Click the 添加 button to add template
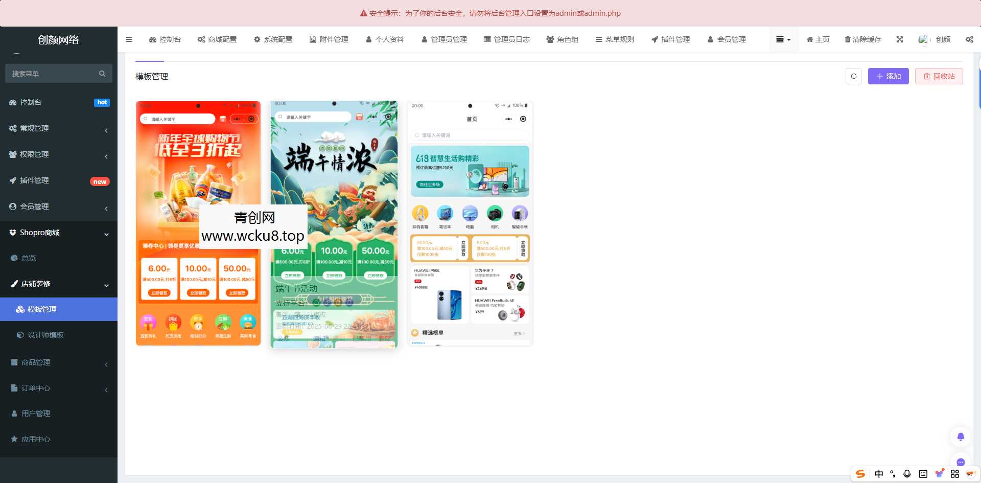Screen dimensions: 981x483 888,76
